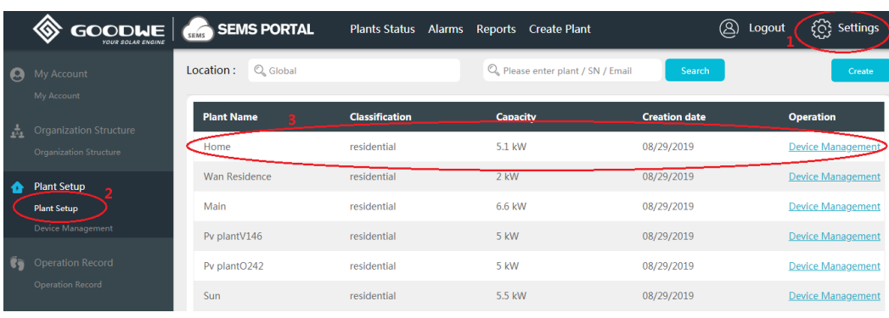Click the Plant Setup house icon
Viewport: 889px width, 318px height.
pyautogui.click(x=18, y=187)
